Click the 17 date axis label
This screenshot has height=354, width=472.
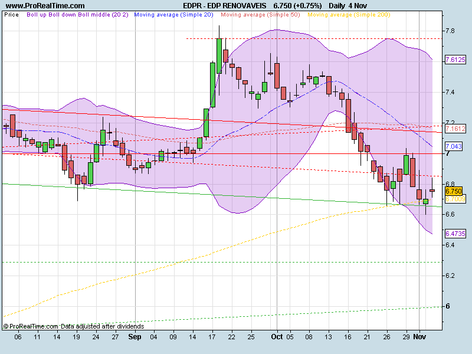tap(212, 337)
